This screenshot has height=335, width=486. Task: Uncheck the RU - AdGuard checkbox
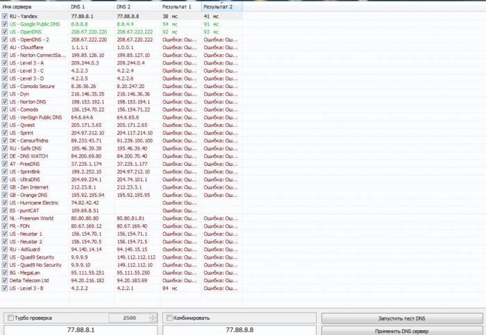click(5, 249)
